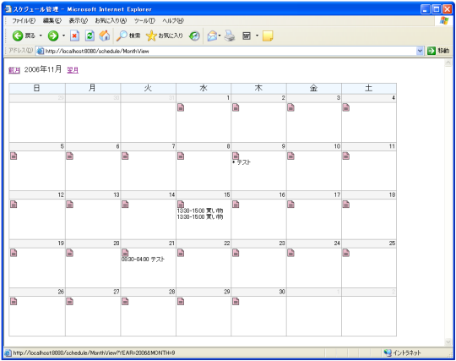Follow the 翌月 next month link
Screen dimensions: 456x361
pyautogui.click(x=73, y=70)
